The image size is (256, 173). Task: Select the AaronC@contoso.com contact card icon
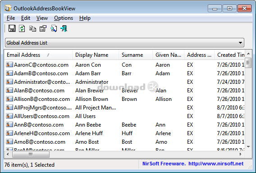pos(9,64)
